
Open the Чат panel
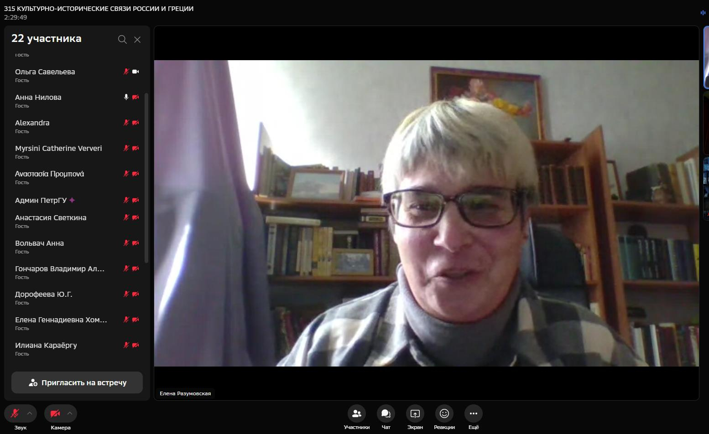pos(386,413)
